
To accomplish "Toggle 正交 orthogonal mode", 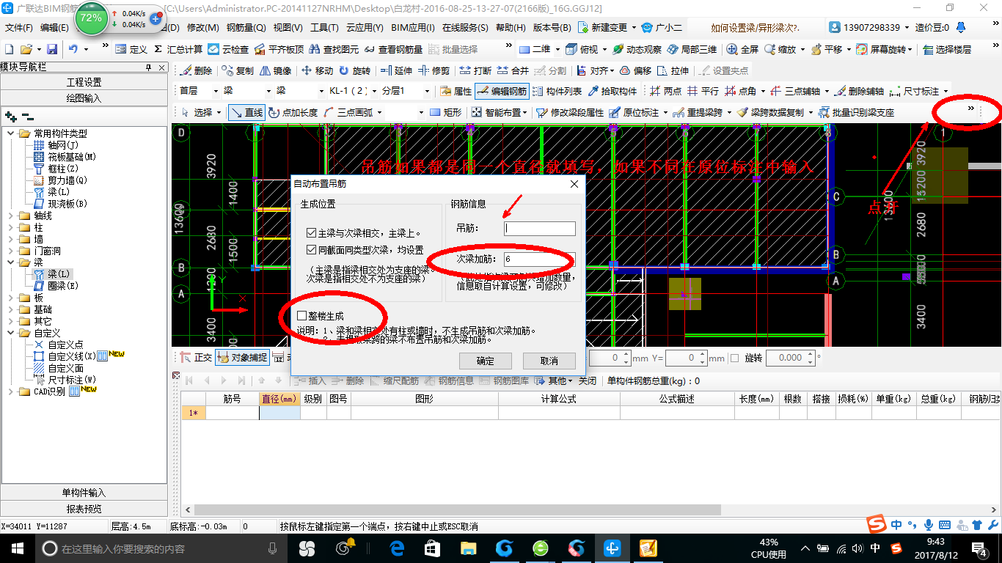I will [x=196, y=358].
